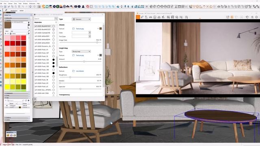Click the green hexagon Enscape icon

pyautogui.click(x=58, y=6)
